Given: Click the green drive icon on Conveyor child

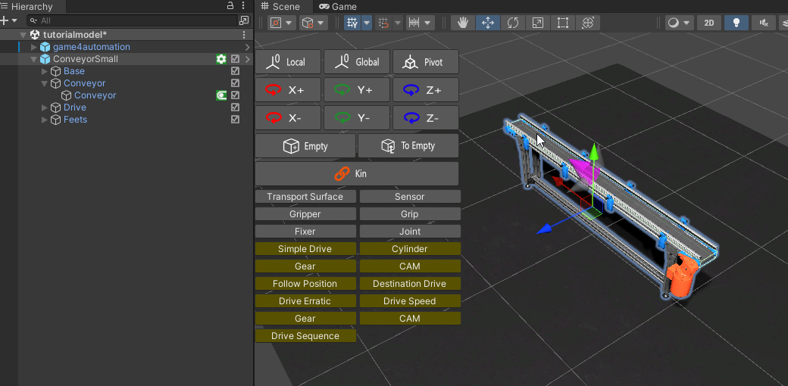Looking at the screenshot, I should point(221,95).
